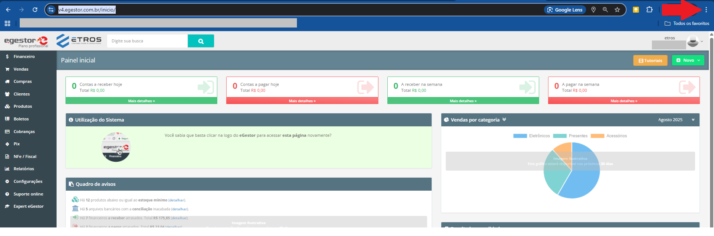Click the teal search magnifier button
Viewport: 714px width, 236px height.
(201, 41)
